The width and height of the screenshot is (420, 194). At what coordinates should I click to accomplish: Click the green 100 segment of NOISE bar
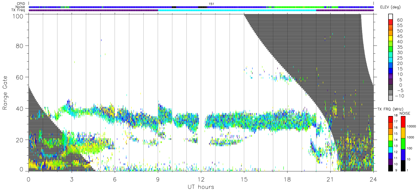pos(403,143)
